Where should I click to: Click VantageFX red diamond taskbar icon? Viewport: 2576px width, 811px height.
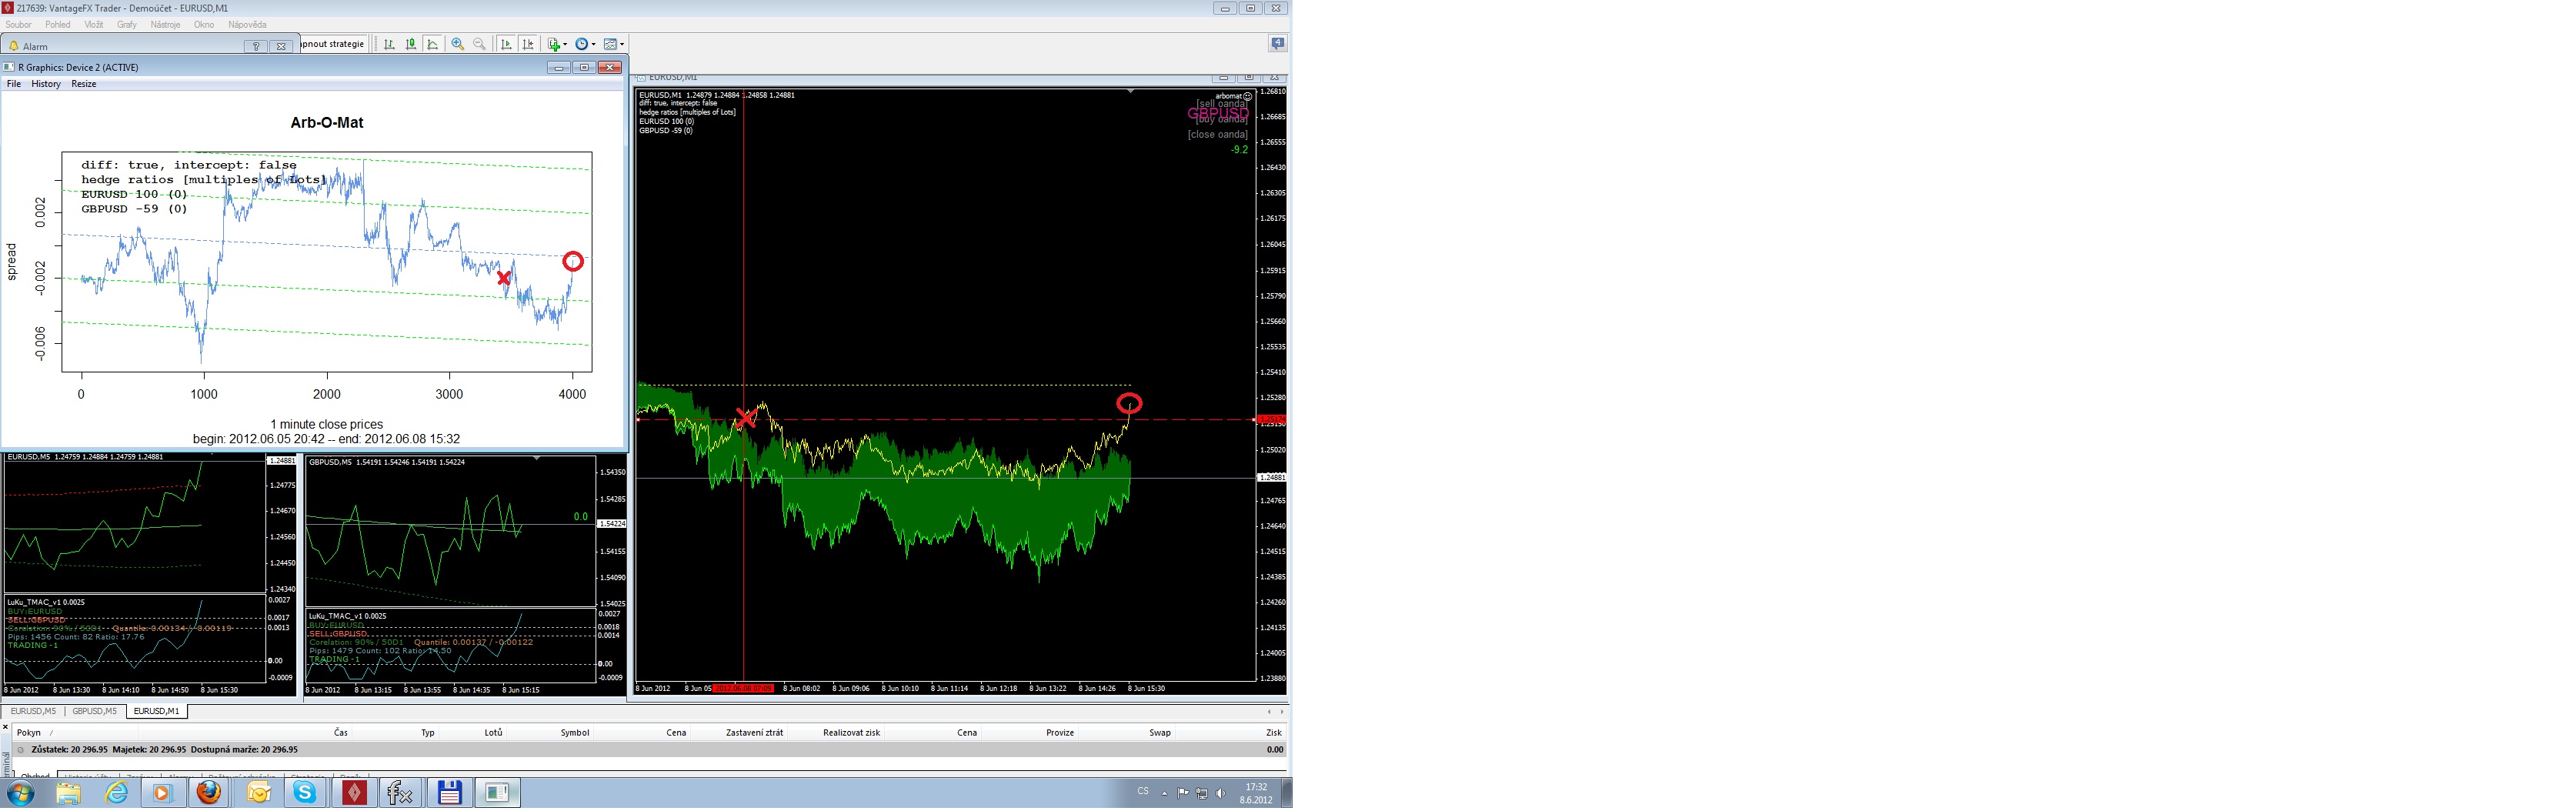click(x=354, y=794)
